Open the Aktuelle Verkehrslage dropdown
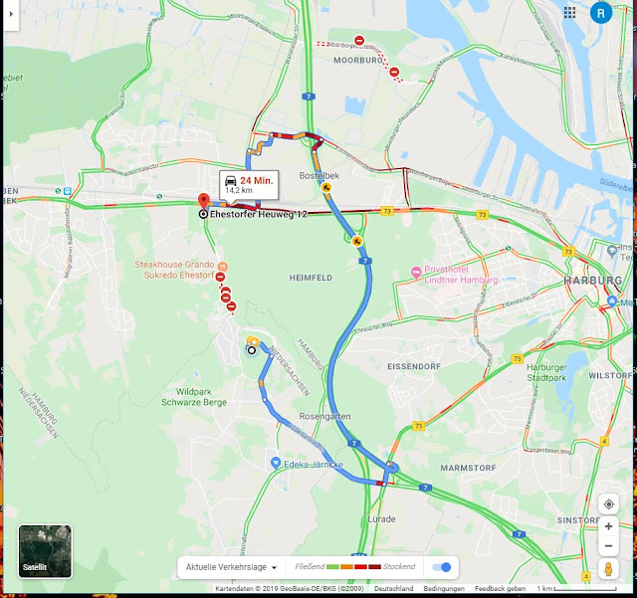This screenshot has width=637, height=598. pyautogui.click(x=231, y=567)
